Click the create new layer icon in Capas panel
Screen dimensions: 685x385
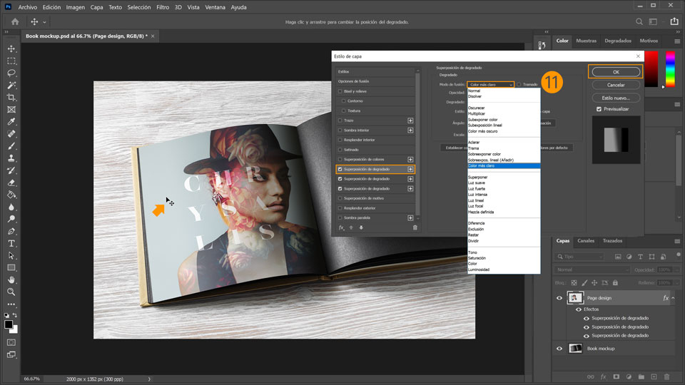(x=654, y=376)
